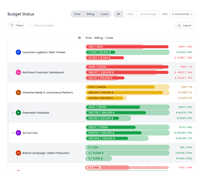Click the 388,157 / 330,000 $ billing bar
209x171 pixels.
[x=127, y=73]
